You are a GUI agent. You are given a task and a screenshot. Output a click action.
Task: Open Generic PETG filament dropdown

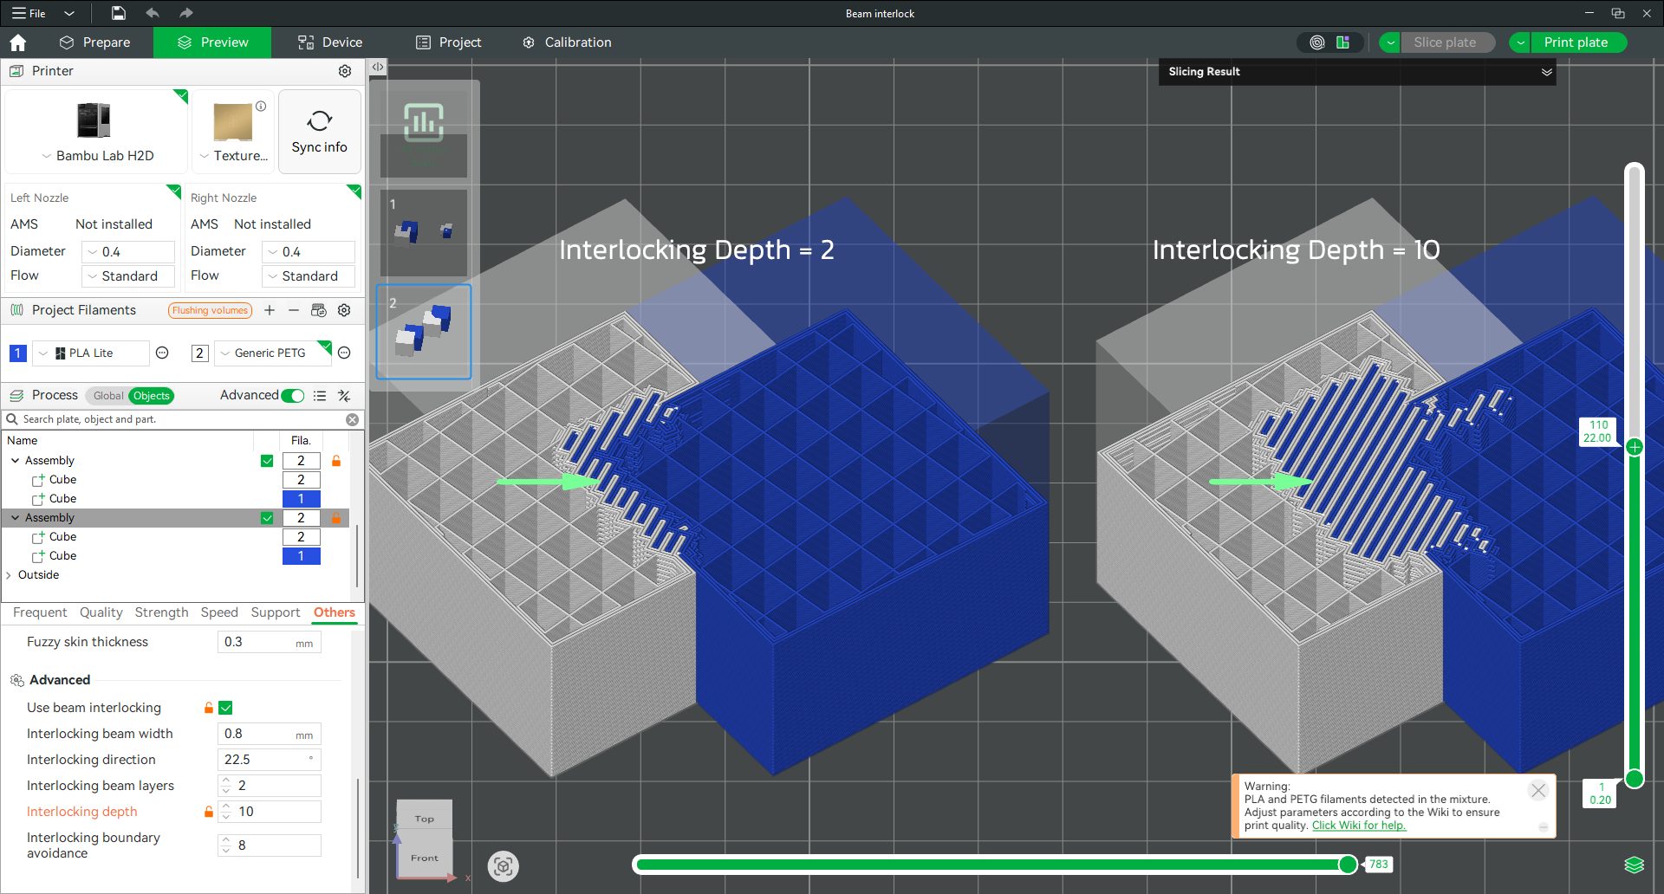[225, 353]
